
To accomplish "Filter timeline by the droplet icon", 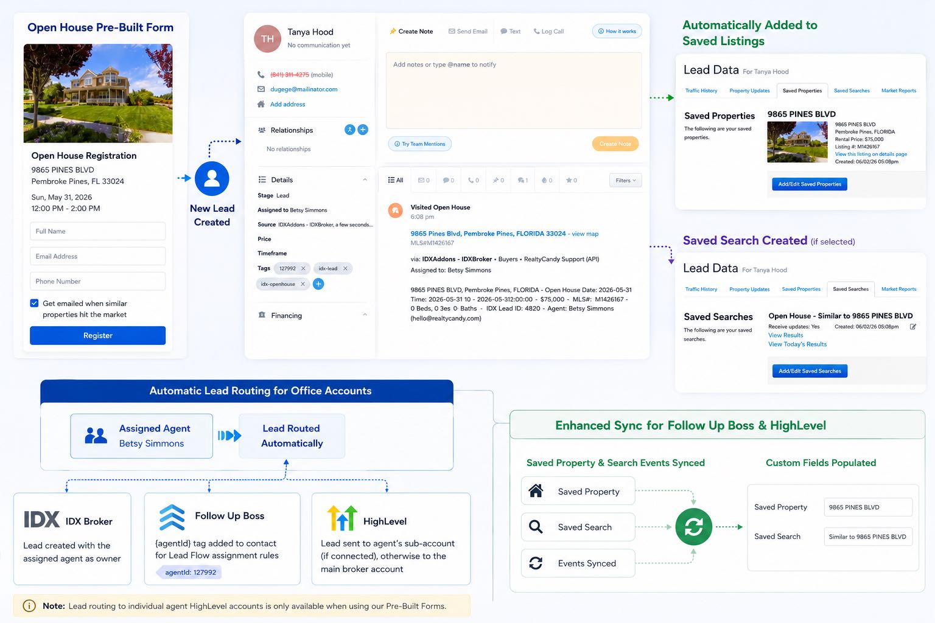I will click(x=547, y=180).
